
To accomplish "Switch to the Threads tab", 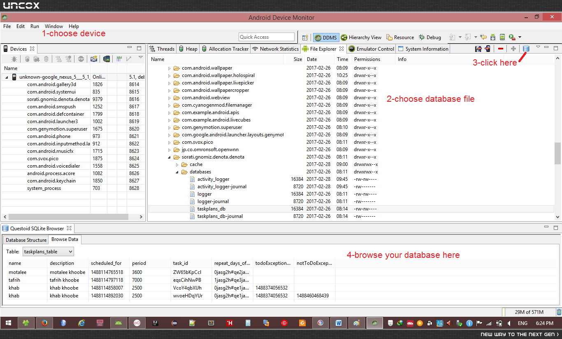I will click(x=162, y=49).
